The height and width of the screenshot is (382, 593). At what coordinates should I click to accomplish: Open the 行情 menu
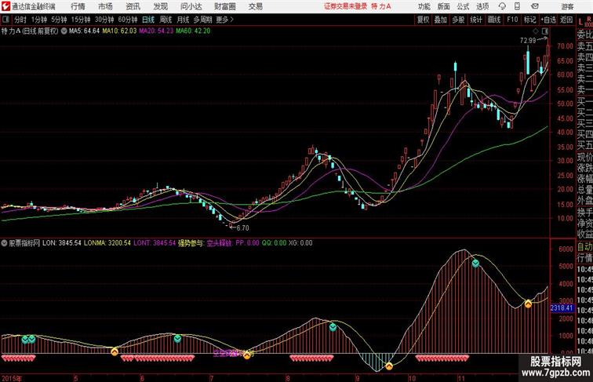coord(78,6)
